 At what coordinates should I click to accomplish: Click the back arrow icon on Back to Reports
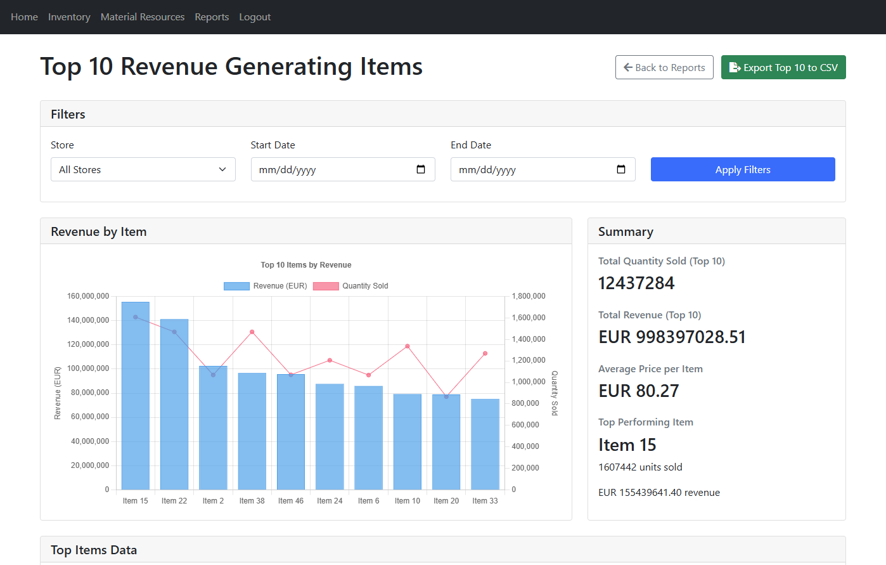point(628,67)
